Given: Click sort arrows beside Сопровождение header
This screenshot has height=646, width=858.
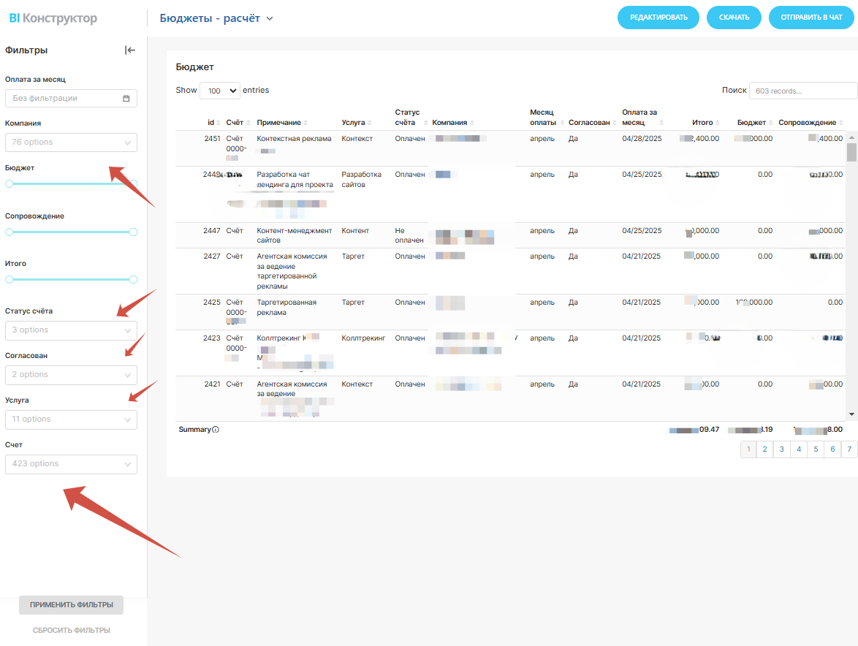Looking at the screenshot, I should click(840, 123).
